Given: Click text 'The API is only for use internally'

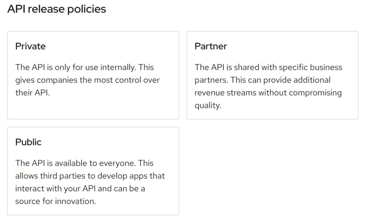Looking at the screenshot, I should click(x=76, y=68).
